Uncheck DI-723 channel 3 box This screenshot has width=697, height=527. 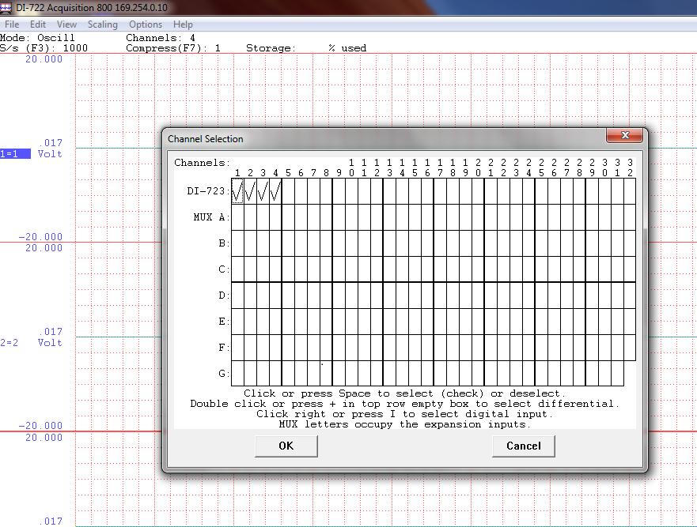coord(263,191)
